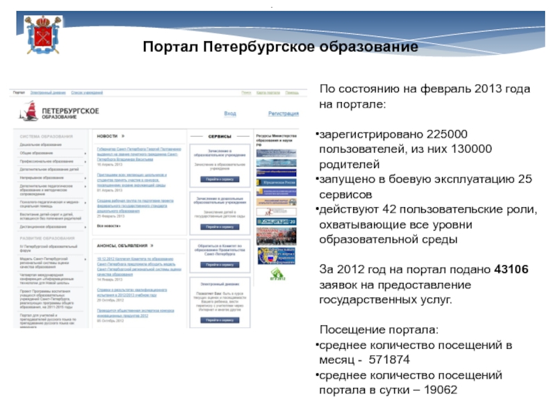The height and width of the screenshot is (417, 556).
Task: Expand Дополнительное педагогическое образование submenu arrow
Action: point(85,186)
